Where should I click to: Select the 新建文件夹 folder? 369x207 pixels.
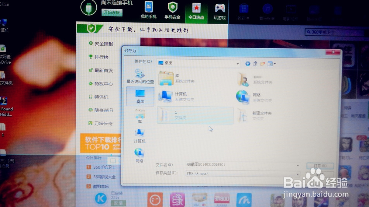tap(255, 116)
